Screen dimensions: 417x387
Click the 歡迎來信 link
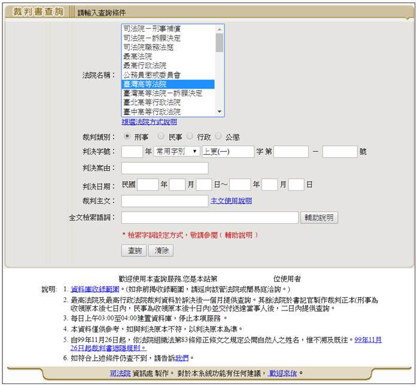(282, 373)
